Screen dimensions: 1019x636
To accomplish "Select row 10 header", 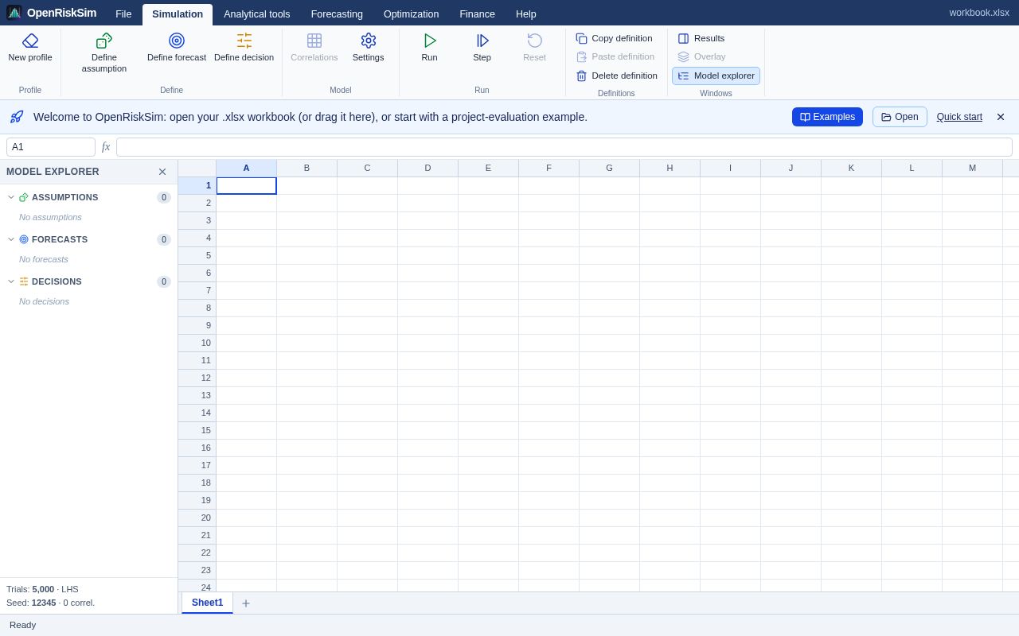I will (197, 343).
